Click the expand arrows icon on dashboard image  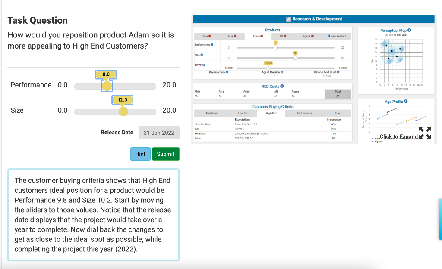pyautogui.click(x=425, y=133)
